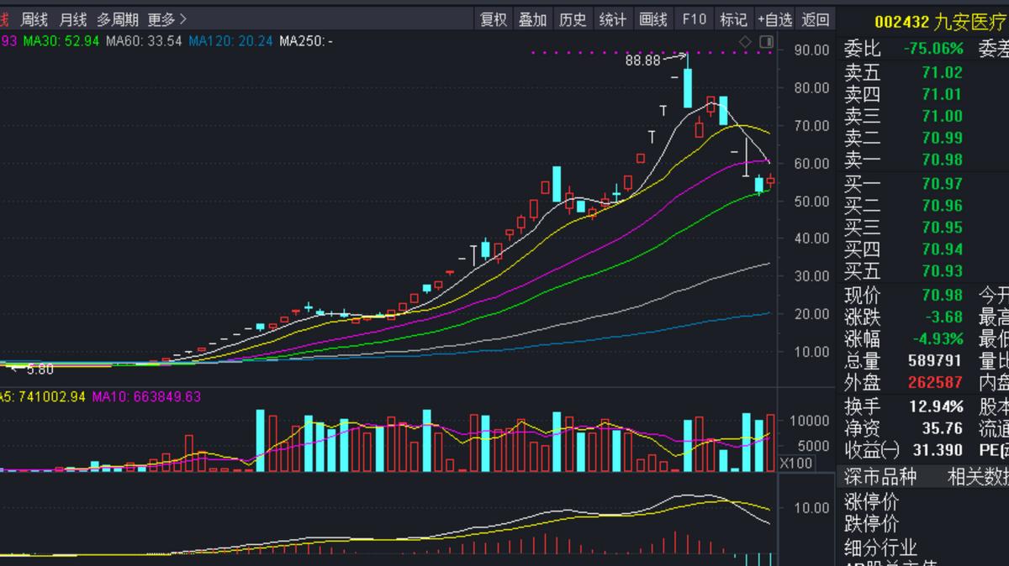
Task: Open the 细分行业 industry detail link
Action: pos(880,546)
